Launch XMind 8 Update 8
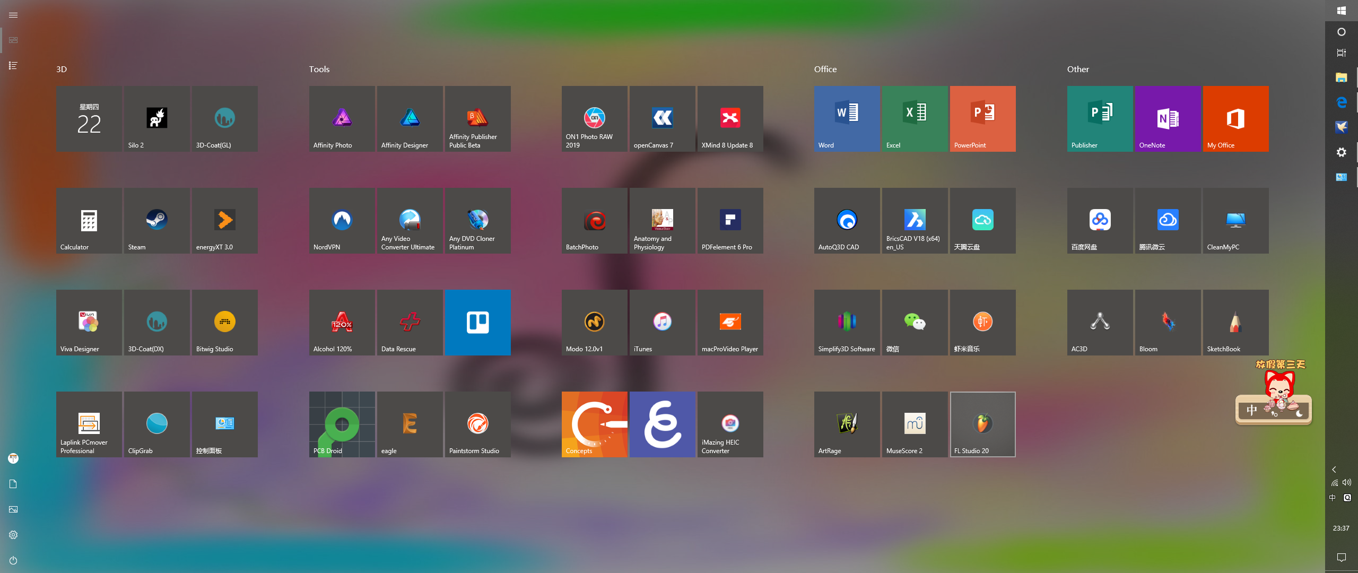The image size is (1358, 573). (x=730, y=119)
